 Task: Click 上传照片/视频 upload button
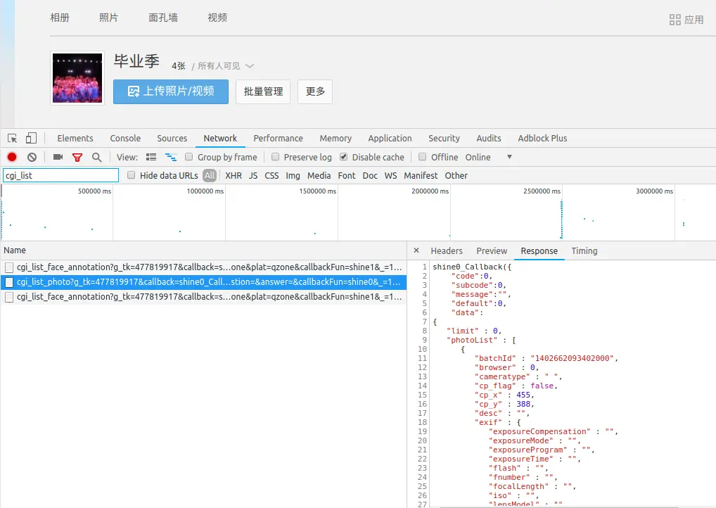(x=171, y=91)
